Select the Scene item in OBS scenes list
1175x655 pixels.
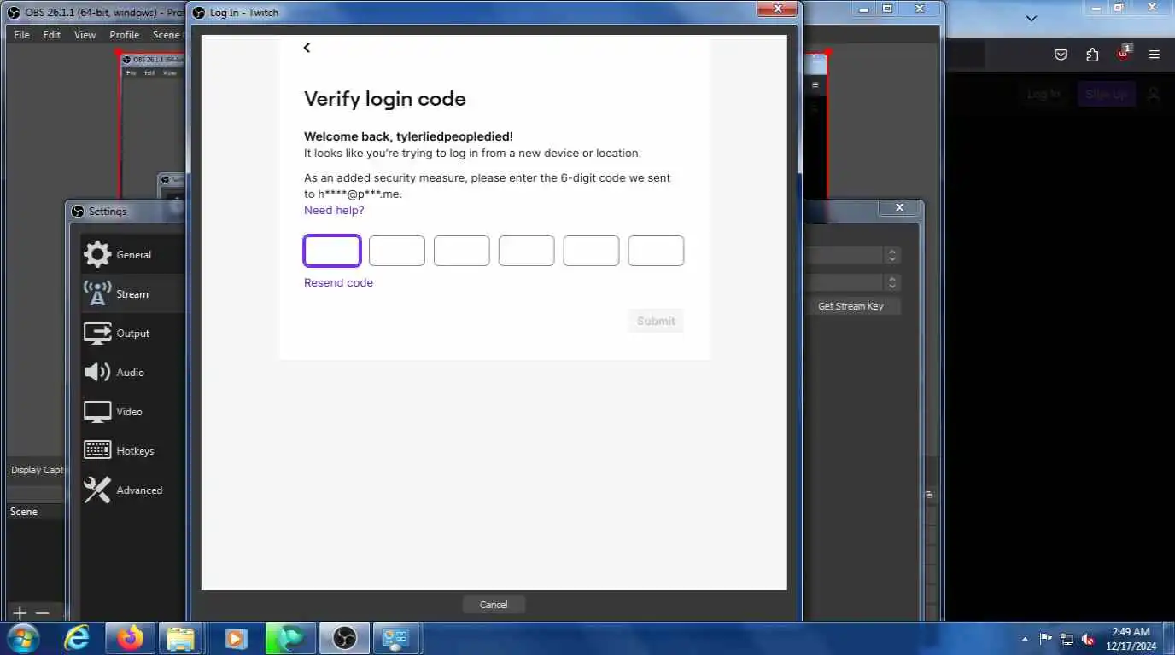pyautogui.click(x=36, y=512)
